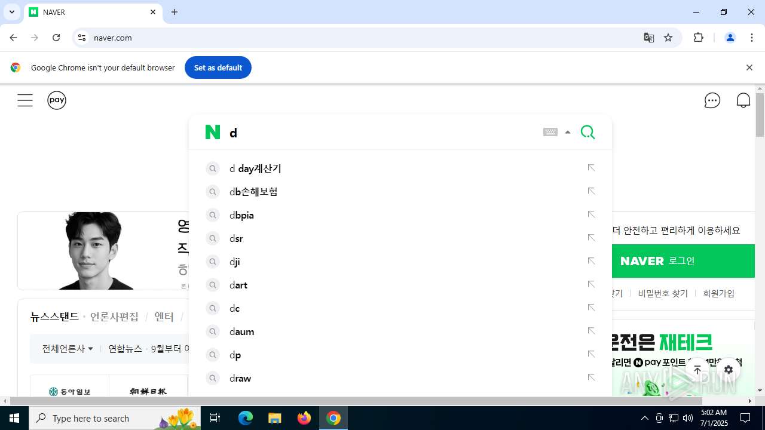Fill the search box with 'daum' arrow

(x=591, y=331)
